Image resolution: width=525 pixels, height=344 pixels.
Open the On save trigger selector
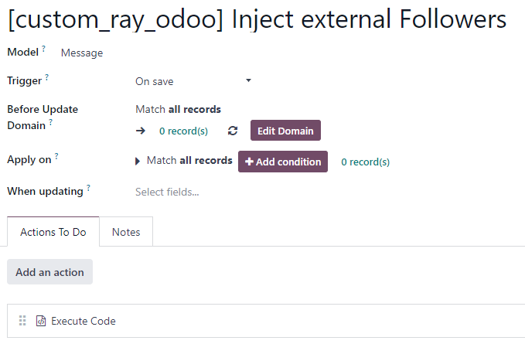193,81
